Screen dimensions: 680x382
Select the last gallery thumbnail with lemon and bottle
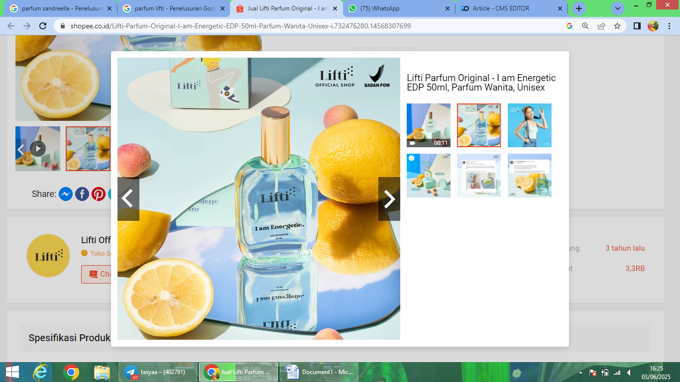[530, 176]
